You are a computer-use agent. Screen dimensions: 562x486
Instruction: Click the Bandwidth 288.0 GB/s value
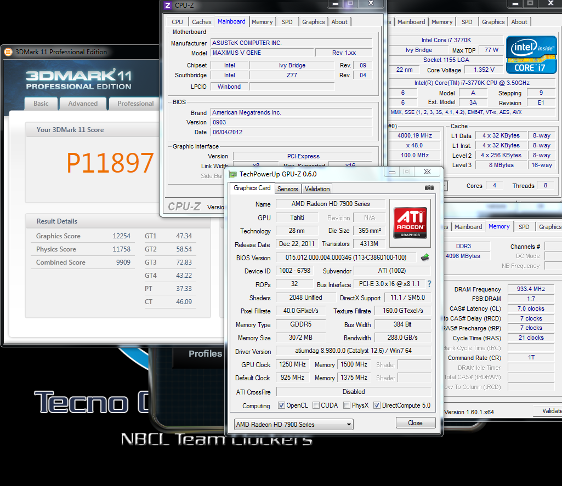tap(402, 338)
